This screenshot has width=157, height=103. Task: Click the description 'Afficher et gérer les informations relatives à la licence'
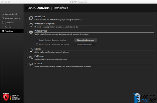[x=52, y=52]
